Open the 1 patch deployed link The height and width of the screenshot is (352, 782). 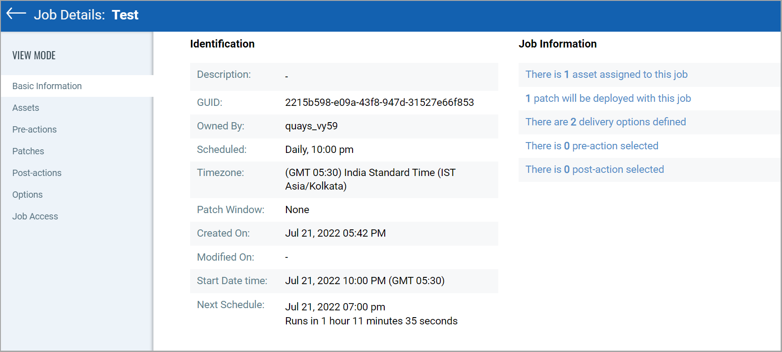(608, 99)
